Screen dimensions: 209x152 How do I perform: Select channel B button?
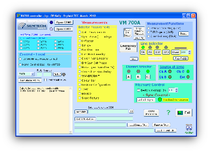[x=138, y=77]
